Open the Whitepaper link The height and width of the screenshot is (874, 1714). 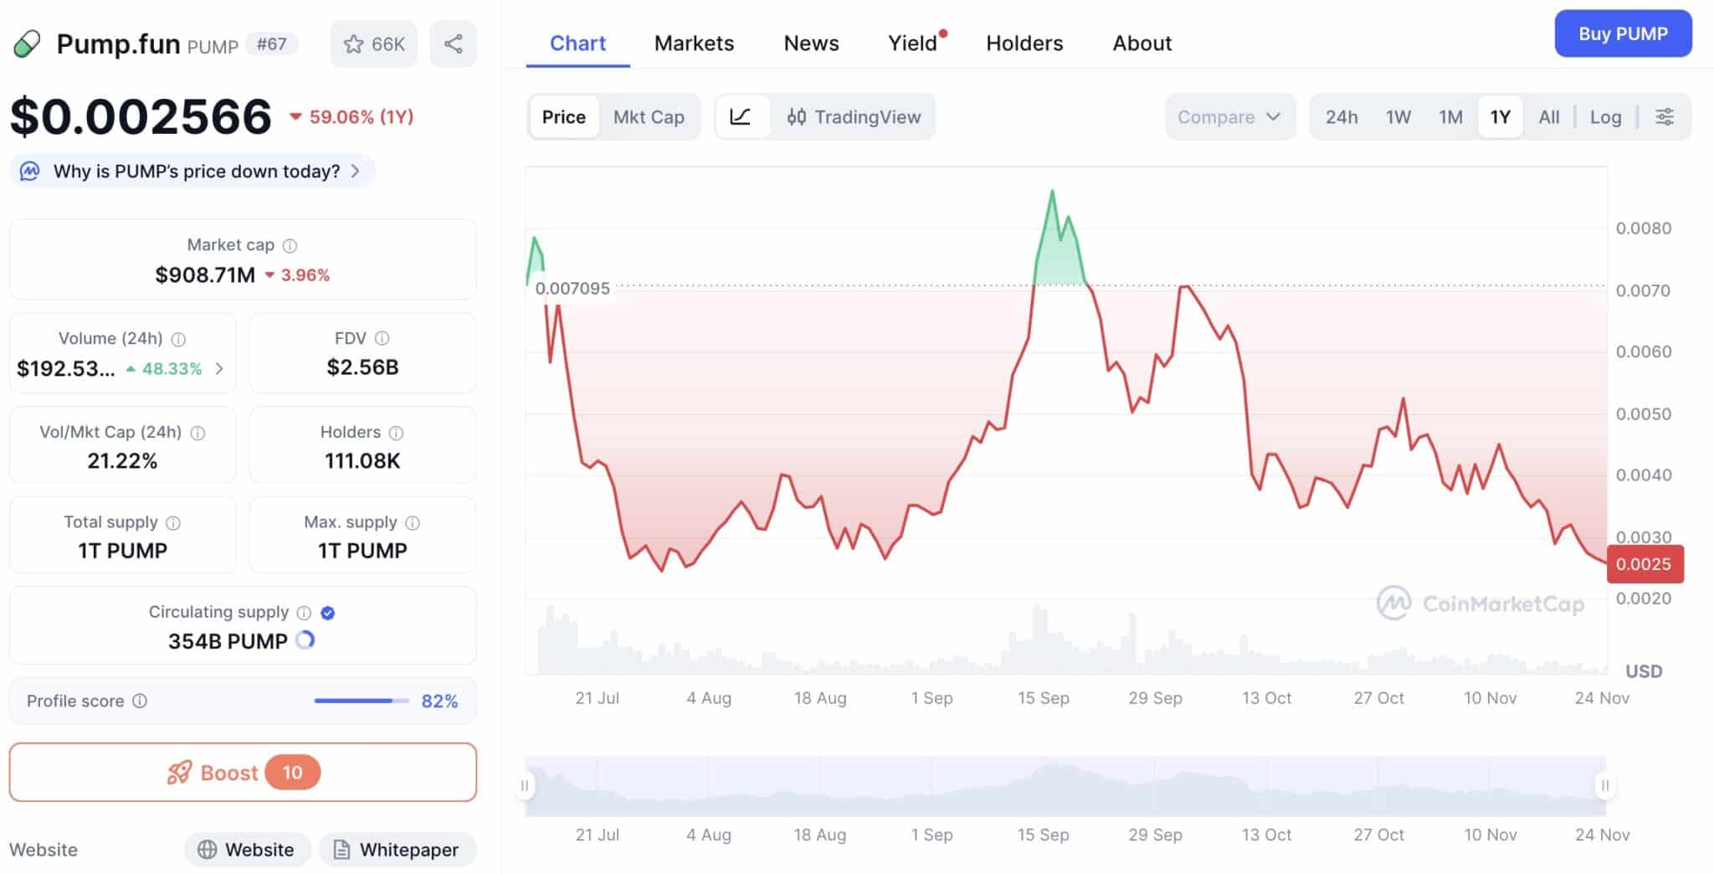397,850
